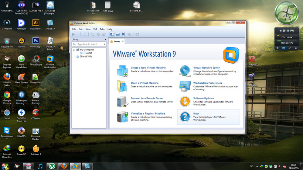This screenshot has height=170, width=303.
Task: Select Google Chrome desktop icon
Action: 7,98
